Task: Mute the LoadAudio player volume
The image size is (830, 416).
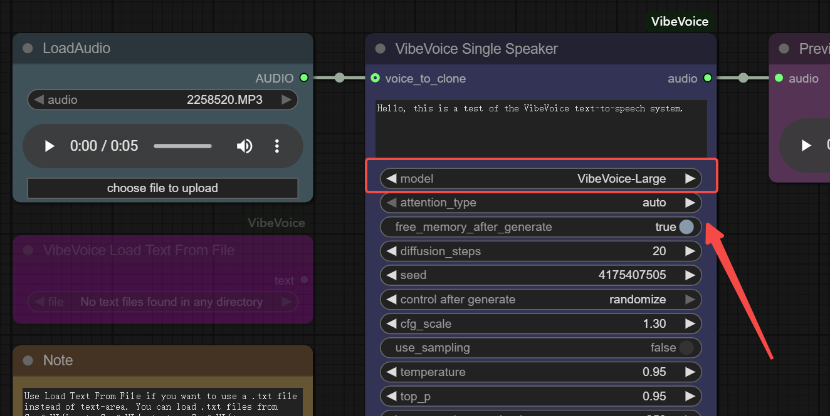Action: 244,146
